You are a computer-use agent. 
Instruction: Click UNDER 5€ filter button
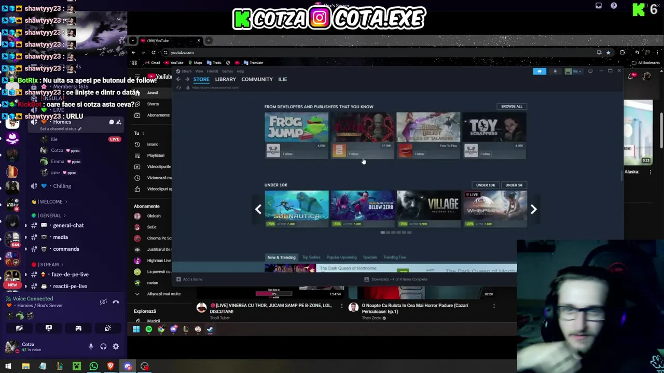(x=514, y=185)
